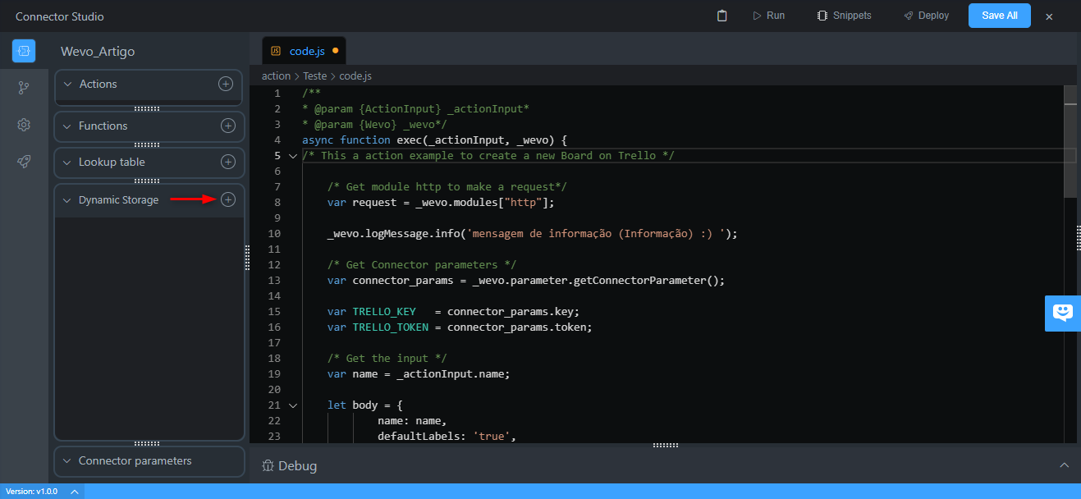Add a new Lookup table entry
Image resolution: width=1081 pixels, height=499 pixels.
pyautogui.click(x=228, y=162)
